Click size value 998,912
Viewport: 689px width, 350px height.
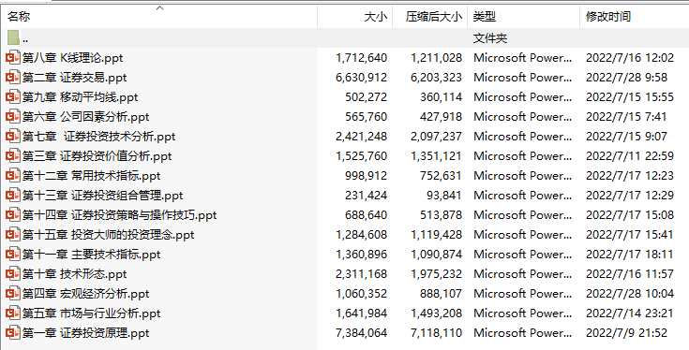pos(366,176)
